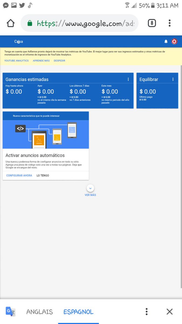Click Activar anuncios automáticos title
The image size is (182, 324).
[x=35, y=156]
